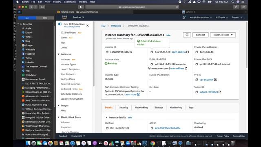261x147 pixels.
Task: Close the New EC2 Experience banner
Action: click(88, 26)
